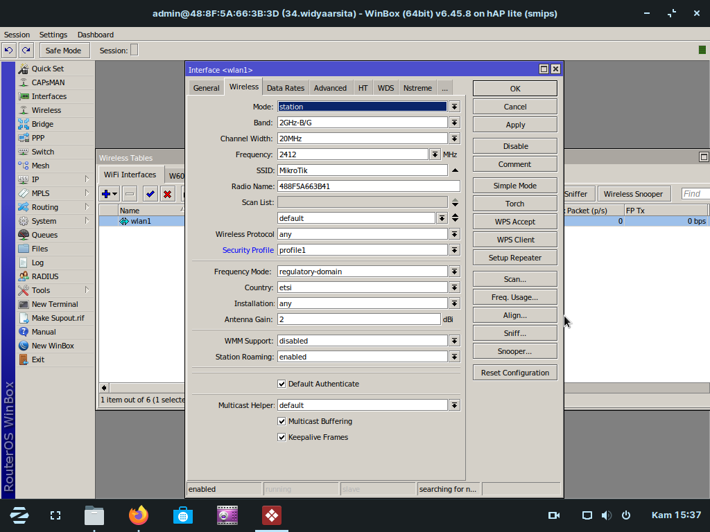Open the Dashboard menu
710x532 pixels.
coord(96,35)
